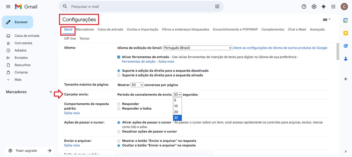
Task: Open Caixa de entrada folder
Action: 27,36
